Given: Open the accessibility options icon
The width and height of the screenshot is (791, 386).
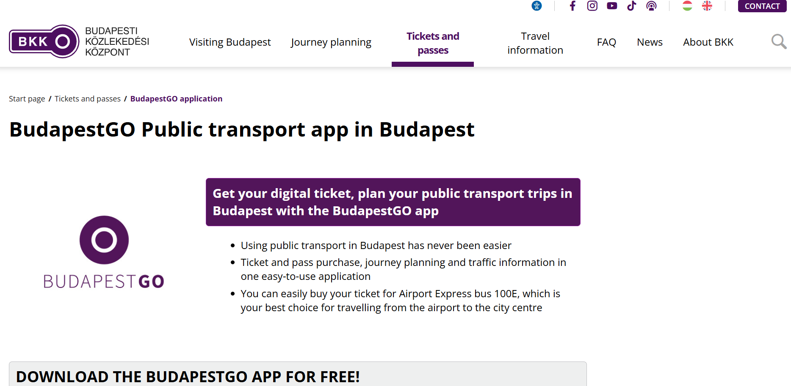Looking at the screenshot, I should tap(537, 6).
